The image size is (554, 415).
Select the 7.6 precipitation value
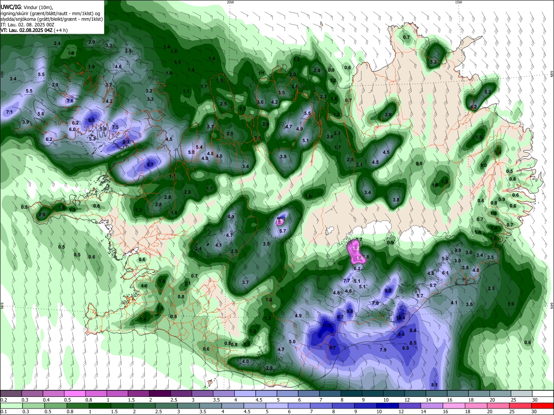tap(70, 101)
